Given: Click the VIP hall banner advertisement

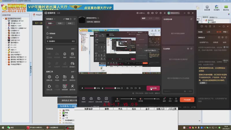Looking at the screenshot, I should pos(70,8).
